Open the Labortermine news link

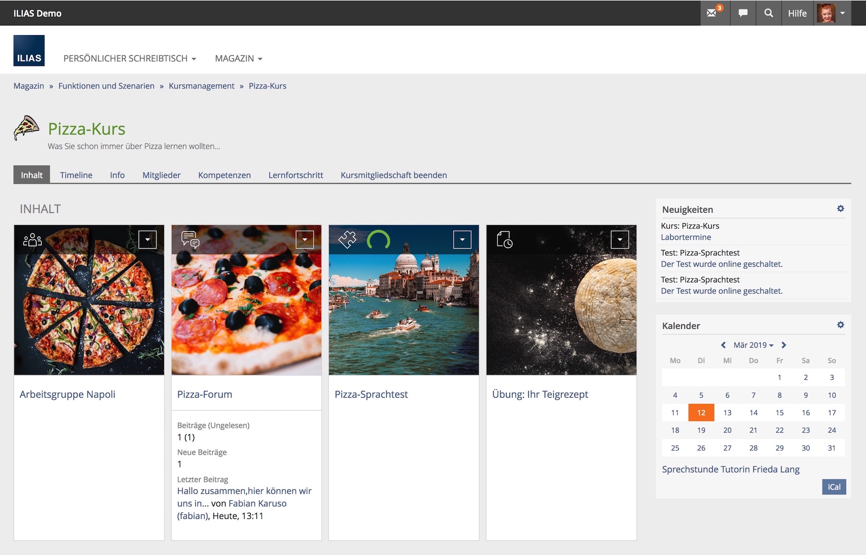click(686, 237)
